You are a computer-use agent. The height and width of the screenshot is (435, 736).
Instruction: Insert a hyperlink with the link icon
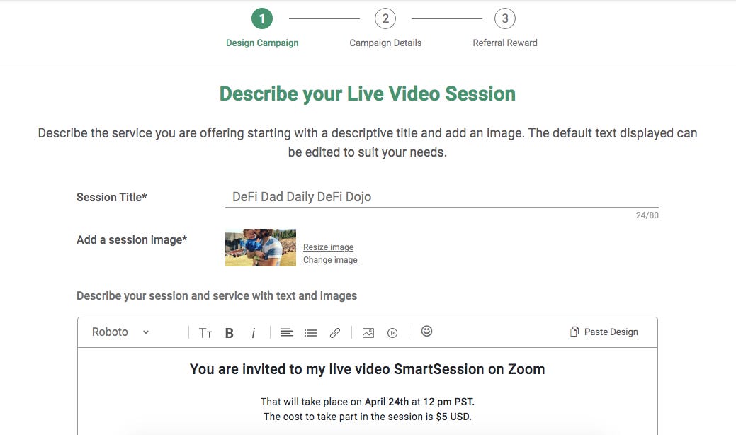(x=335, y=332)
